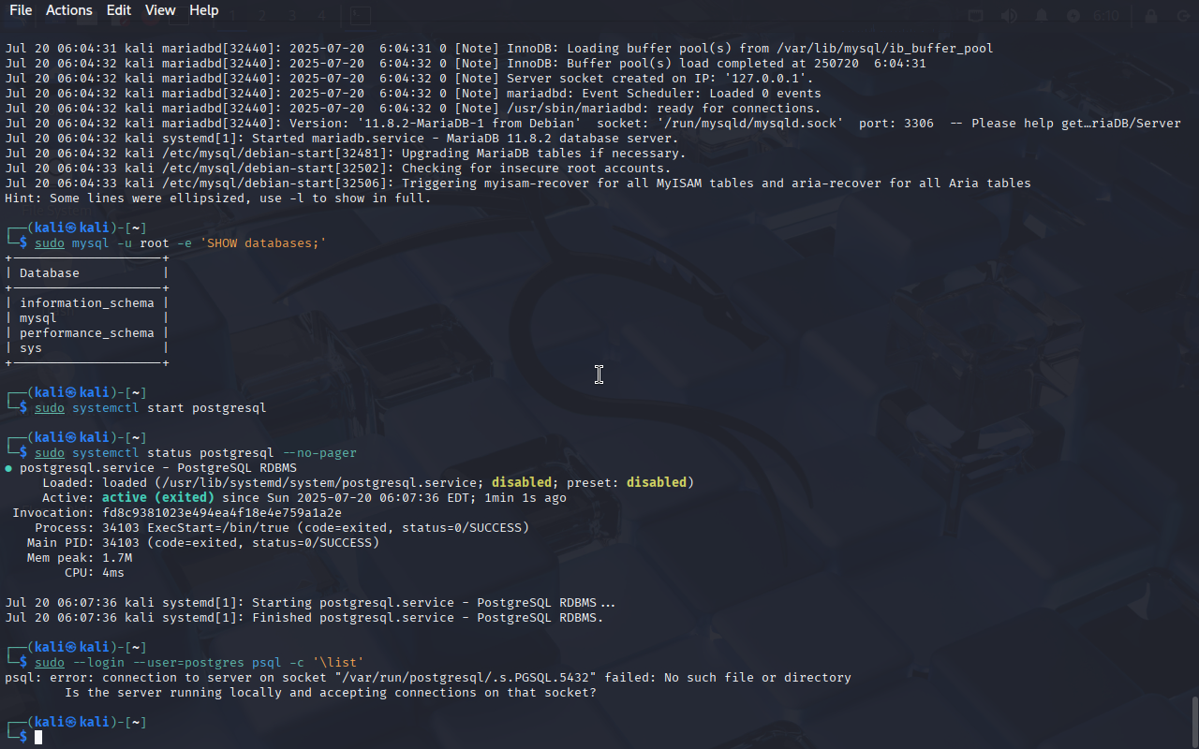Open the Help menu
The width and height of the screenshot is (1199, 749).
[204, 10]
